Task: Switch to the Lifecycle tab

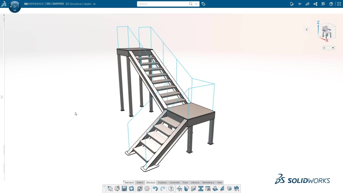Action: (195, 183)
